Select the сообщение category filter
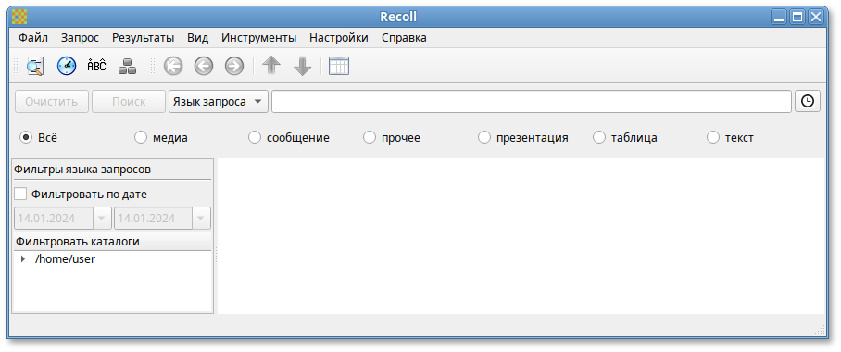Image resolution: width=841 pixels, height=352 pixels. click(x=255, y=138)
